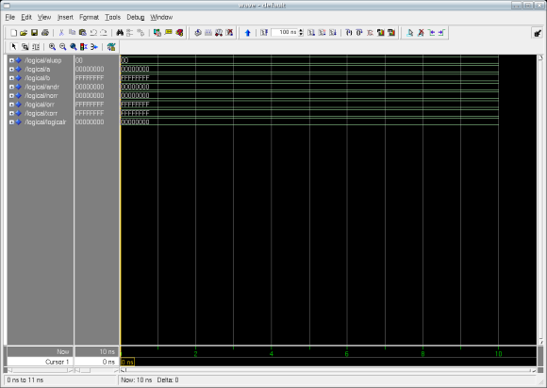Click the 100 ns run length field
The height and width of the screenshot is (388, 547).
point(284,32)
